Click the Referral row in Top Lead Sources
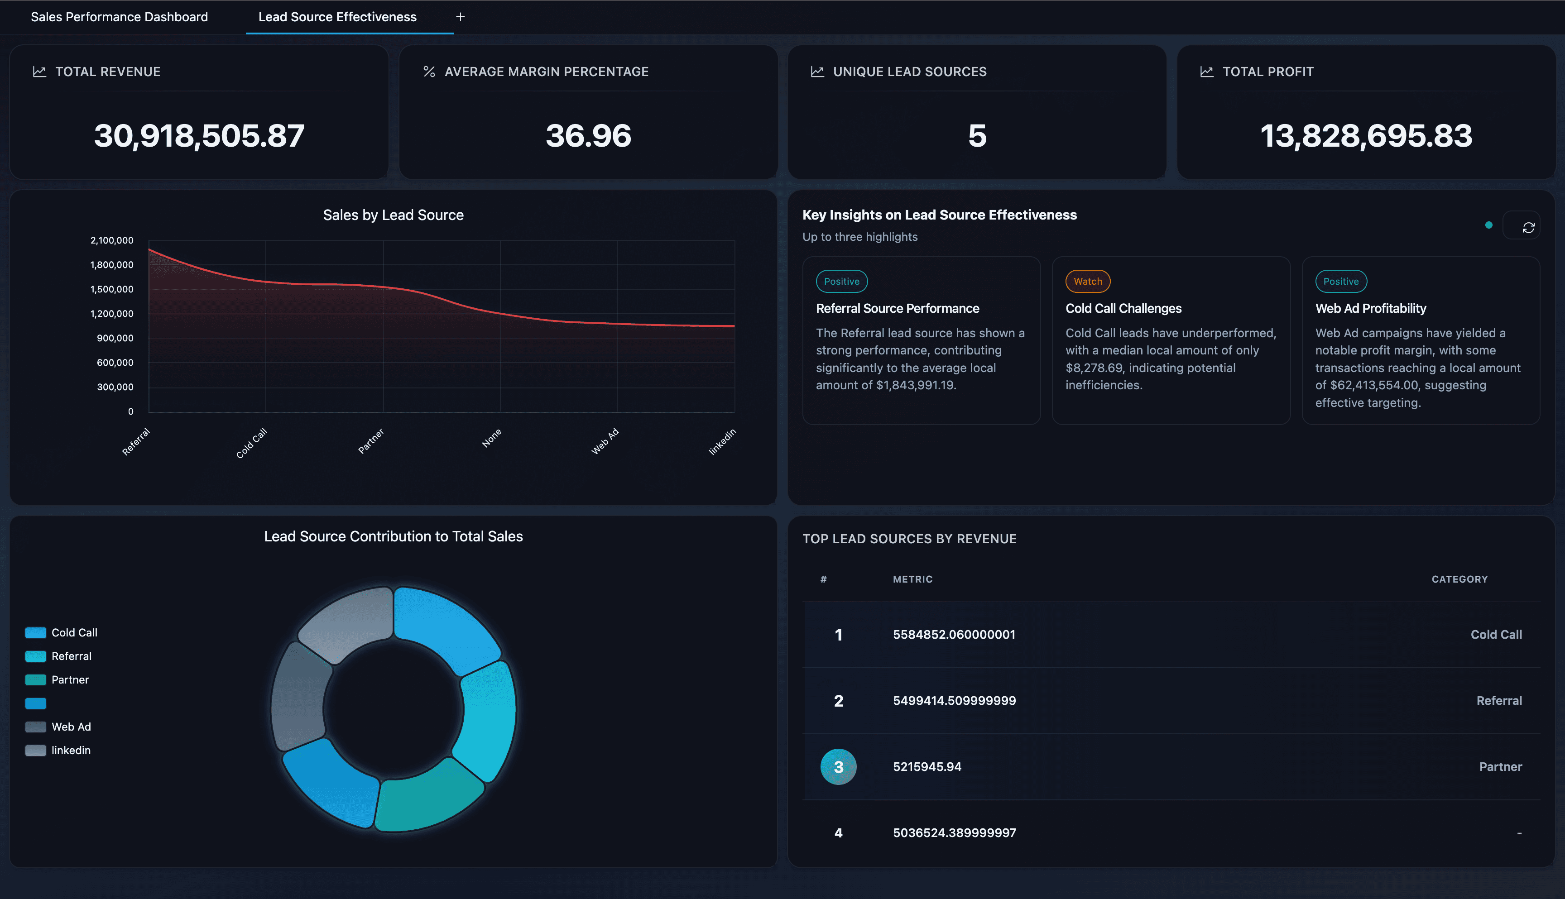 (x=1173, y=701)
